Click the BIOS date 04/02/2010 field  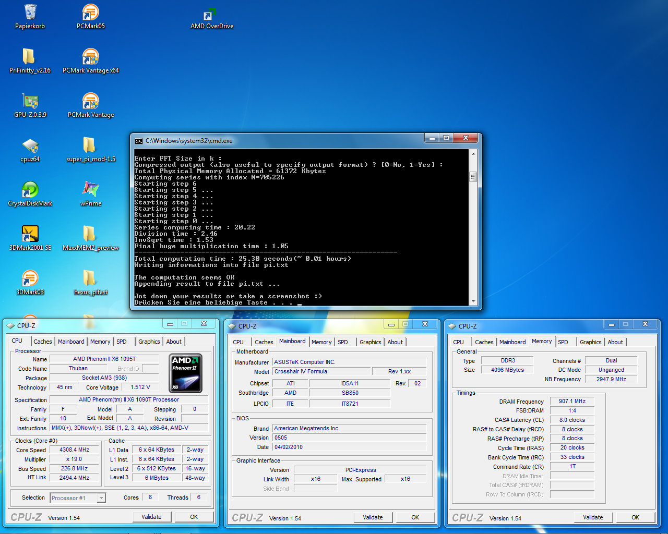349,447
